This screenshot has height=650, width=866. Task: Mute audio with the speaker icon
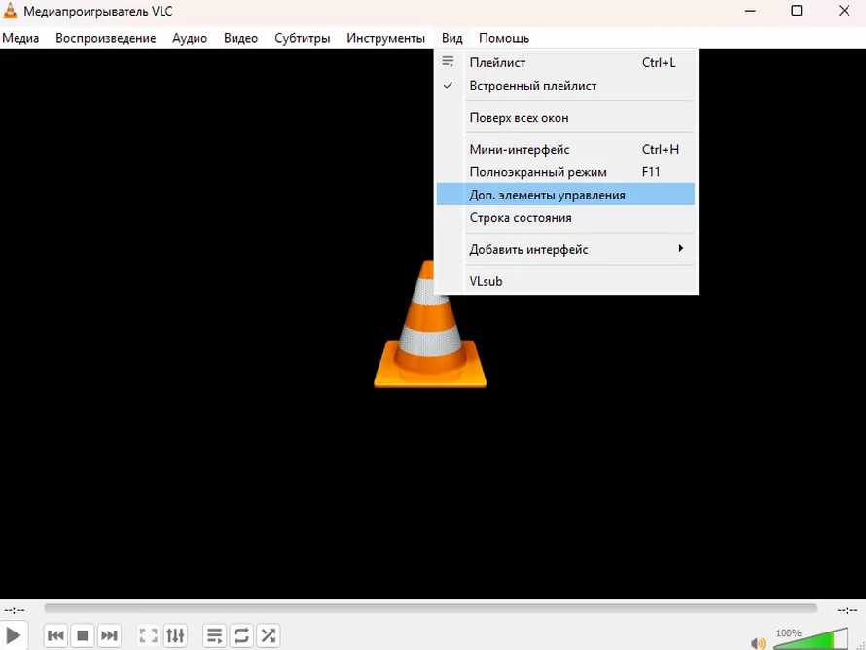click(x=758, y=643)
